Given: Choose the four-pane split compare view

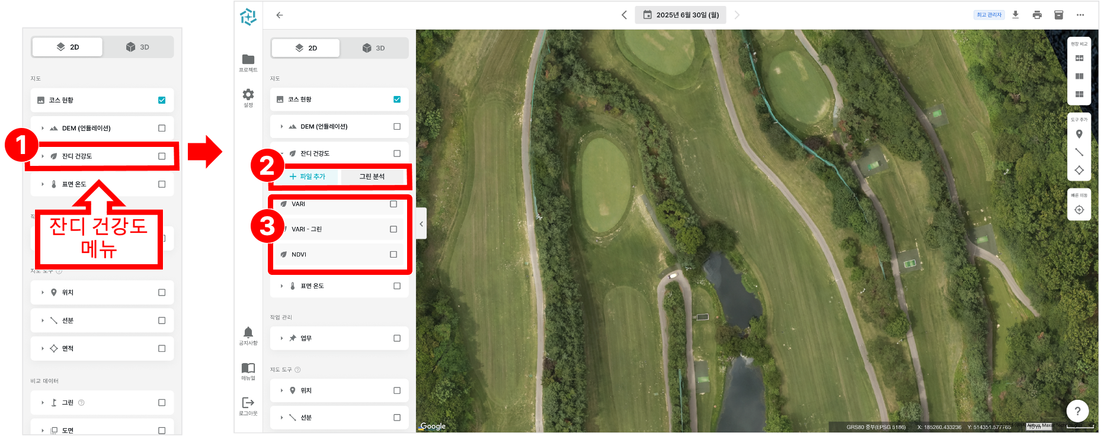Looking at the screenshot, I should pos(1079,94).
